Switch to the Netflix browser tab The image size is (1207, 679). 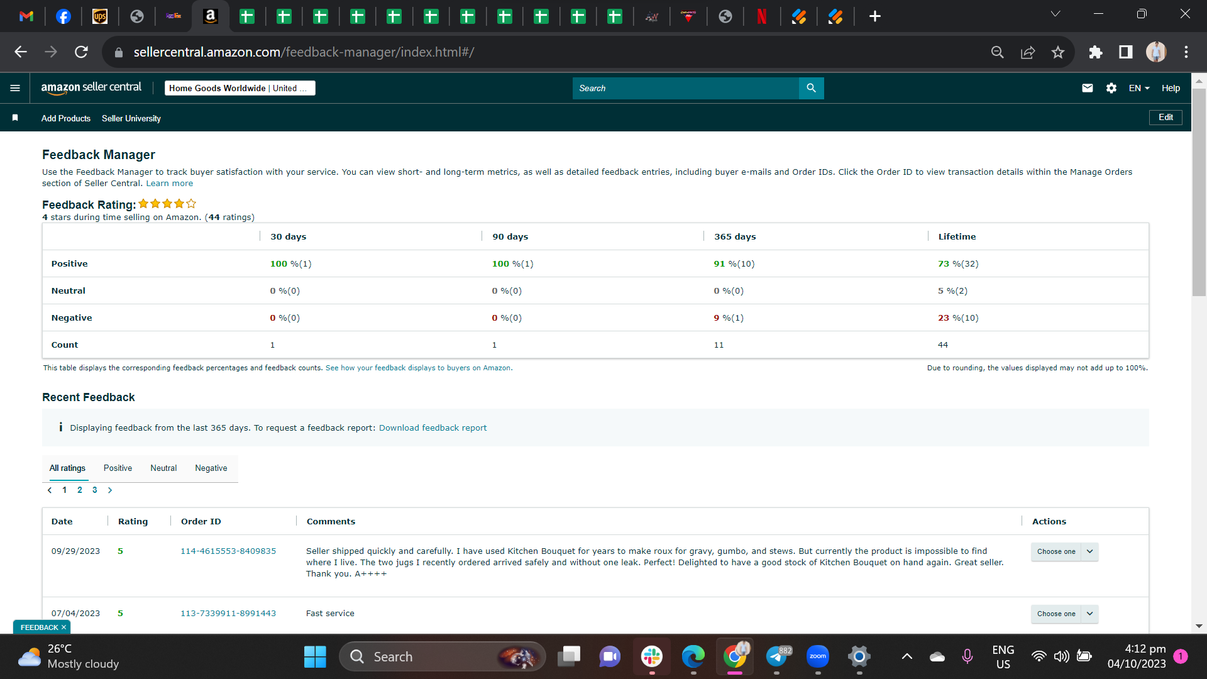point(762,16)
